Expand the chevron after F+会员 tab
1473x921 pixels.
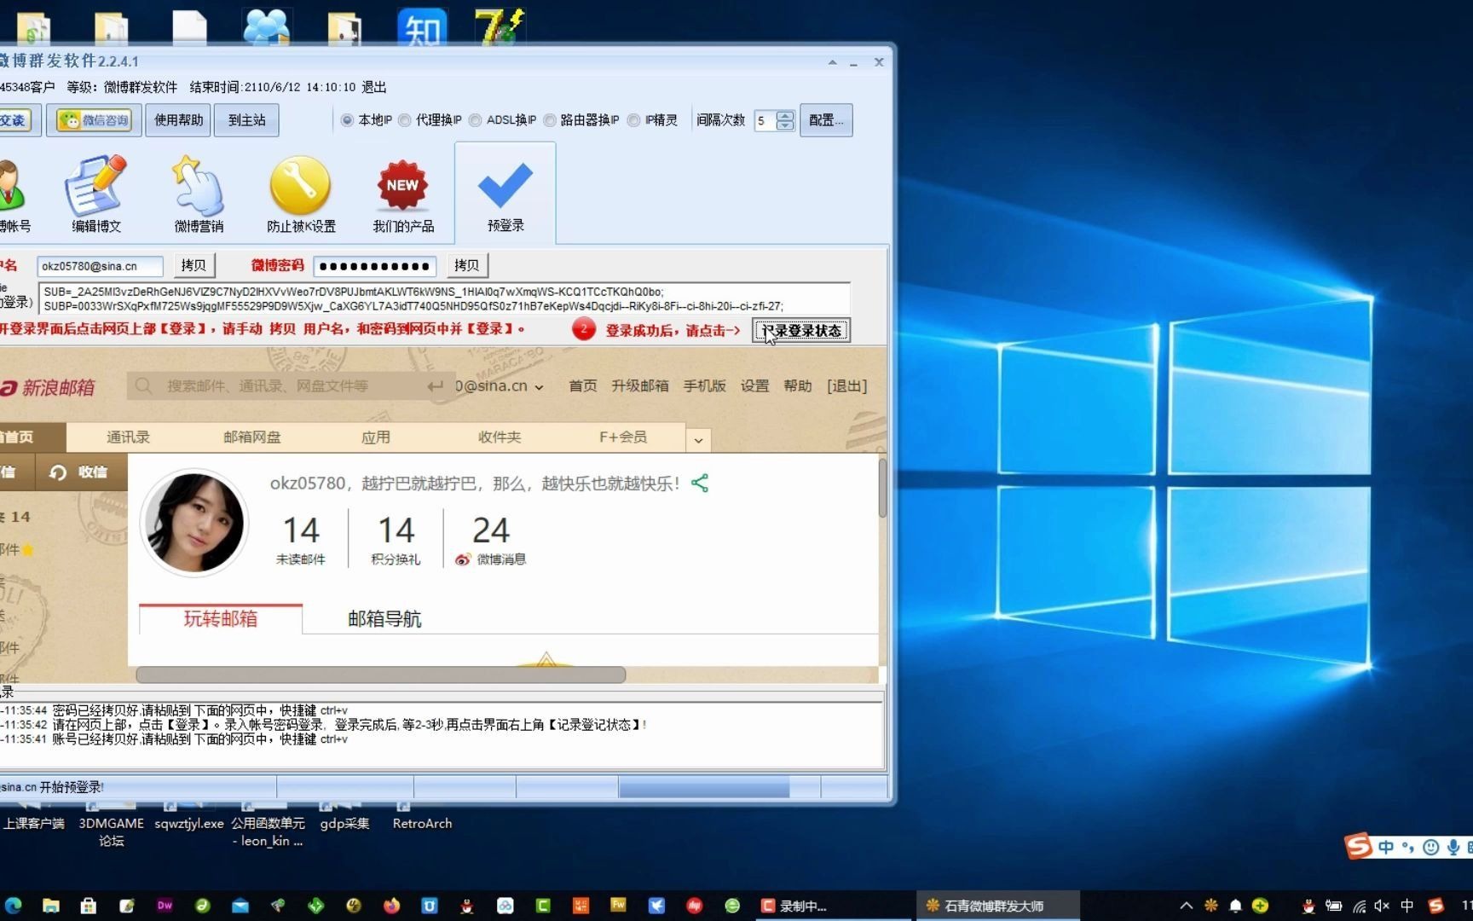tap(698, 440)
